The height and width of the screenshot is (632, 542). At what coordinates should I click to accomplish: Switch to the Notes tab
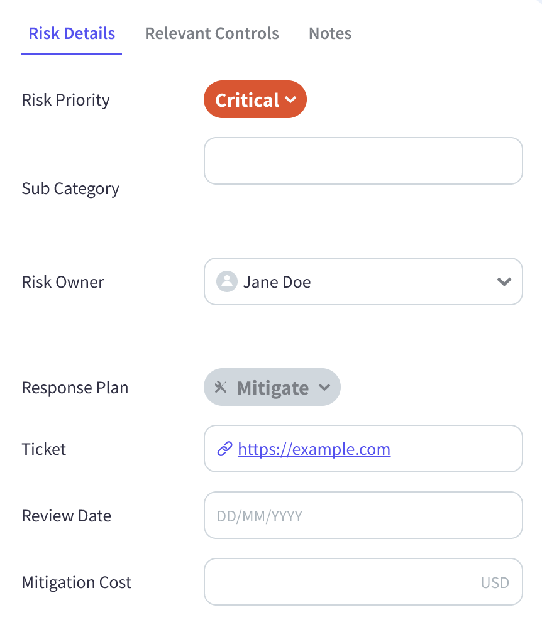click(330, 33)
